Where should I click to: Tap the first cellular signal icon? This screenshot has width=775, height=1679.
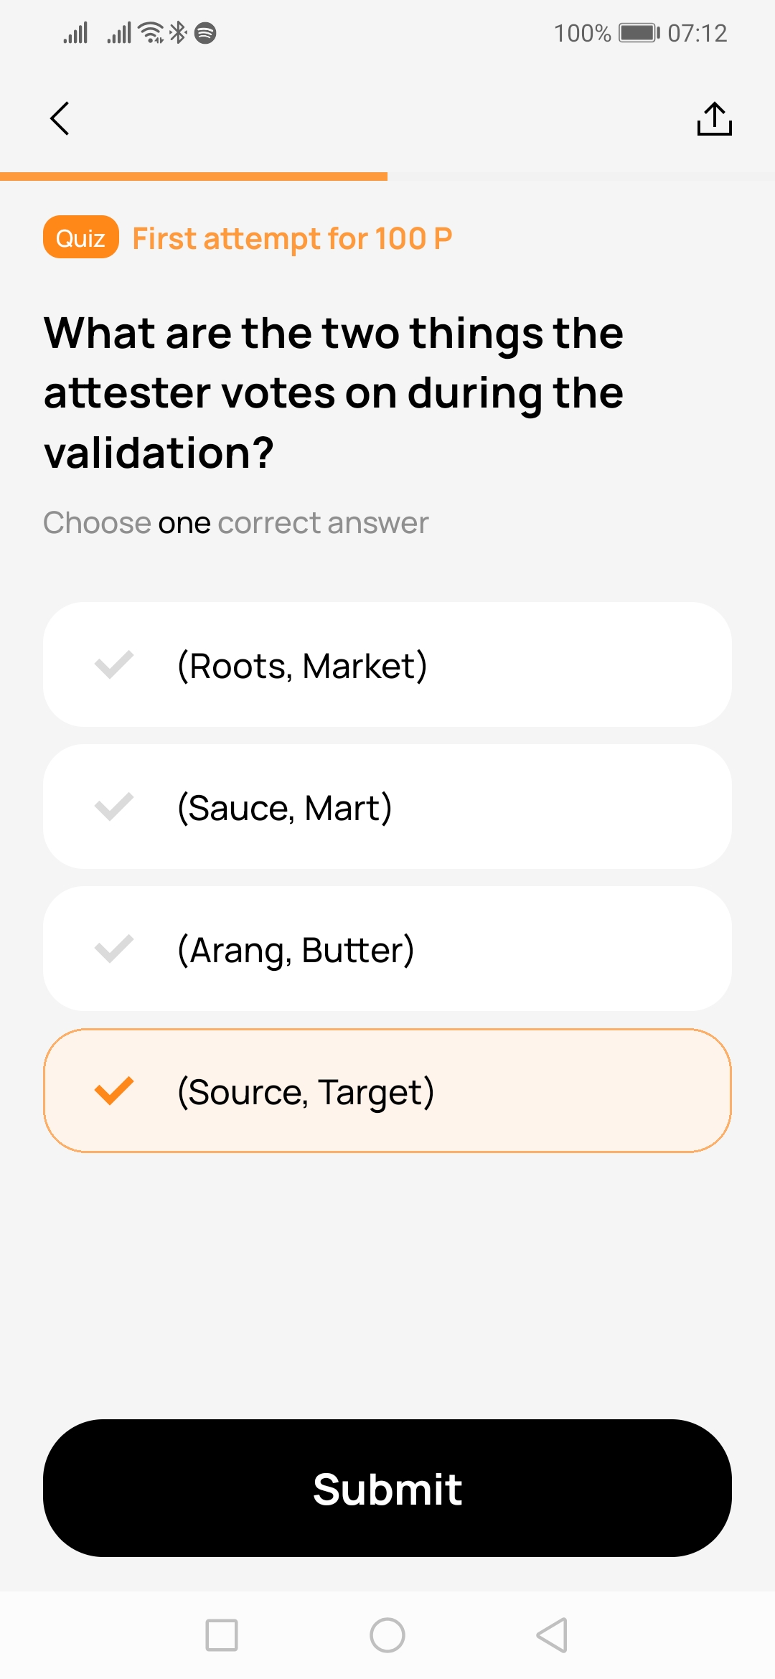75,32
